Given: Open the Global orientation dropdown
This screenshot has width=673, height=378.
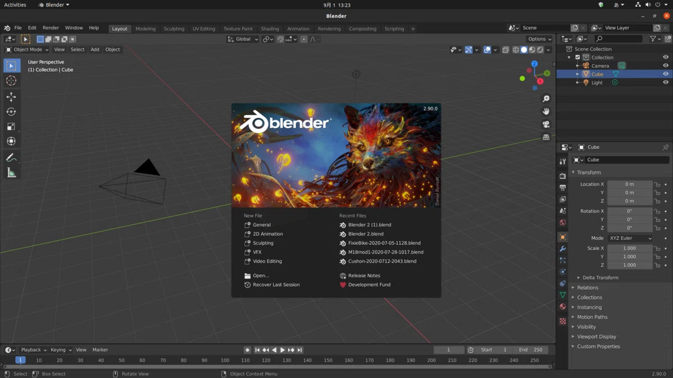Looking at the screenshot, I should pyautogui.click(x=243, y=39).
